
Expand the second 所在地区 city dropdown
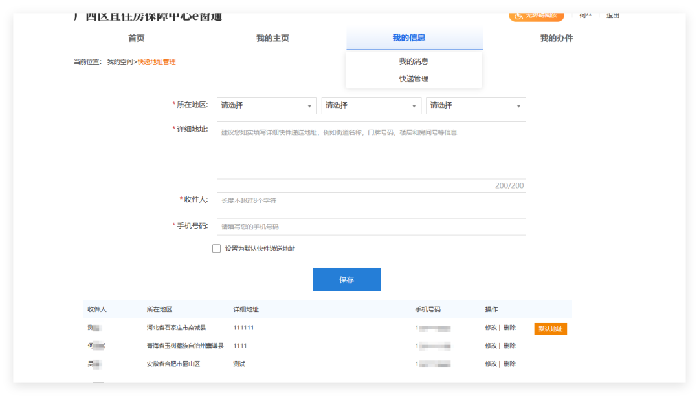[x=371, y=105]
